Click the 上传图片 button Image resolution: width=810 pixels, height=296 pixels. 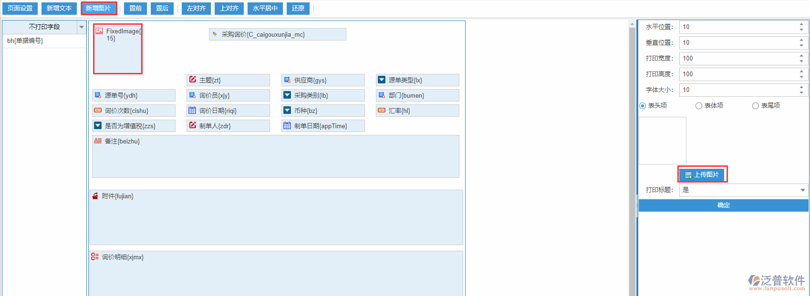coord(702,175)
